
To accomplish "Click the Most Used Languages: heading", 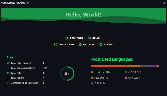I will (x=112, y=59).
